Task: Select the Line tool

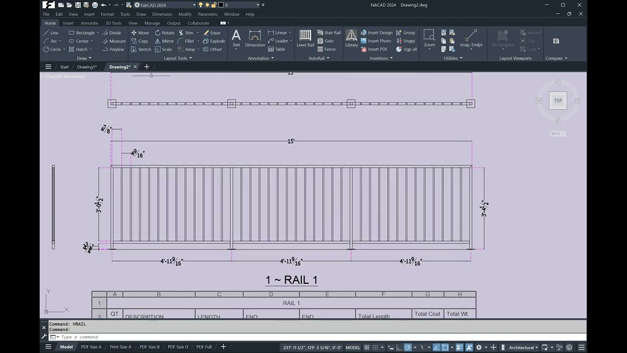Action: click(x=50, y=33)
